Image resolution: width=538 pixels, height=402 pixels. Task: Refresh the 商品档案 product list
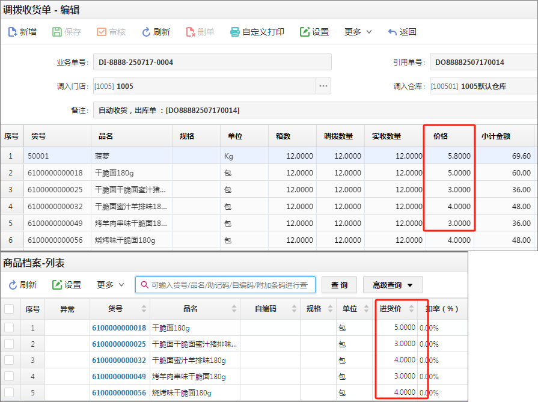(23, 285)
